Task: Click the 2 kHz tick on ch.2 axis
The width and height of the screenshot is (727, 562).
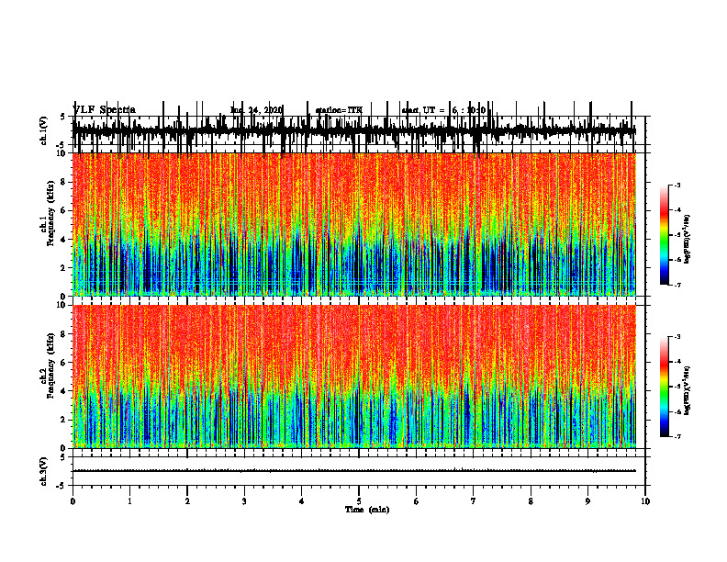Action: tap(64, 420)
